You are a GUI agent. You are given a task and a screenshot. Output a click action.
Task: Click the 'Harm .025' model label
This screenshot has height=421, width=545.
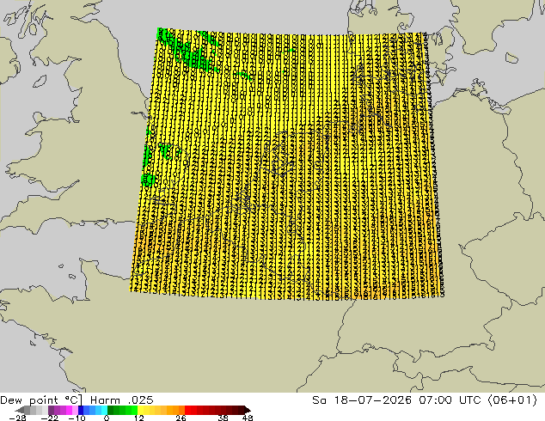122,400
